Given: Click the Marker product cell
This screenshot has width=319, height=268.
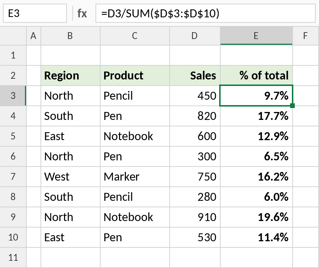Looking at the screenshot, I should click(135, 177).
